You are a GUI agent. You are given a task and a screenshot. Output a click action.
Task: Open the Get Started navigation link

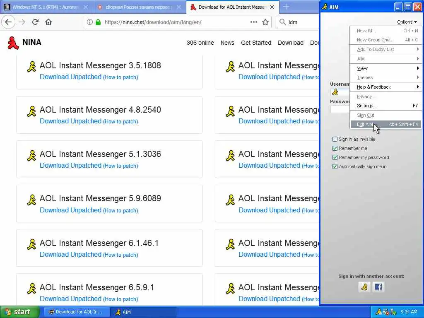[x=256, y=43]
